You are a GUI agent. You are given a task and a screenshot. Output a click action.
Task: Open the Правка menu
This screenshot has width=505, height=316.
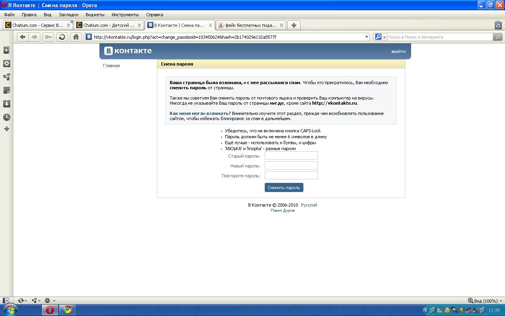tap(29, 15)
